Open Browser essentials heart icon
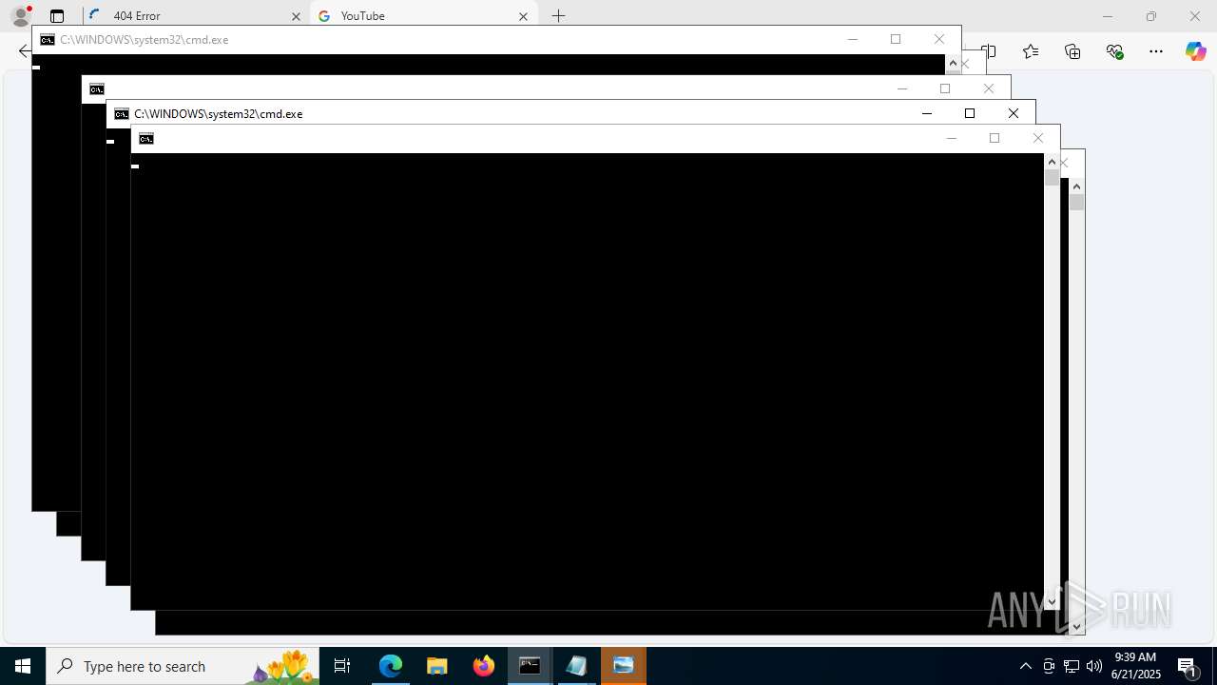Screen dimensions: 1217x685 tap(1114, 51)
